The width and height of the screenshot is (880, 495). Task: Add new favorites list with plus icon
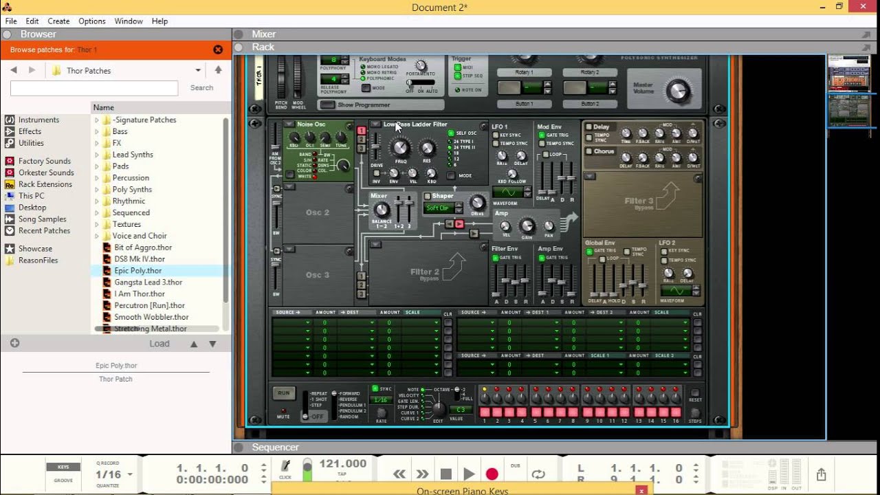coord(14,343)
